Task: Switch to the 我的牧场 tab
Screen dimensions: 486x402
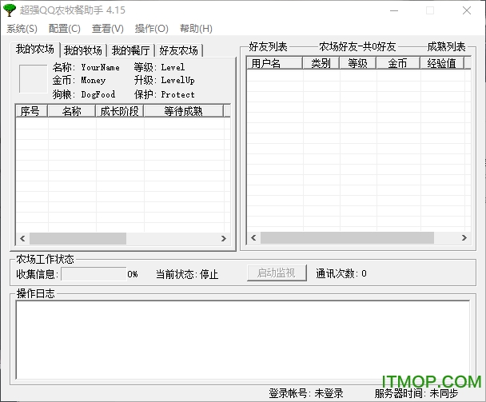Action: (82, 50)
